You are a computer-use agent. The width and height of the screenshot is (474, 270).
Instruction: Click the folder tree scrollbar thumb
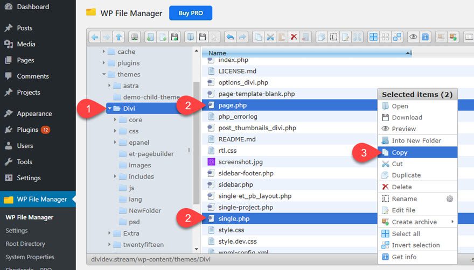point(196,143)
